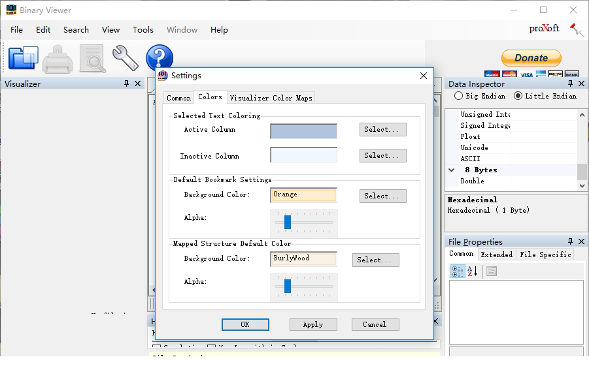Click the Mapped Structure Alpha slider
Screen dimensions: 589x370
pos(304,287)
